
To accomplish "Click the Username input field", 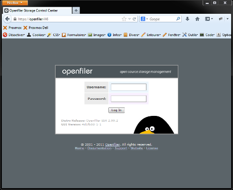I will pos(128,87).
